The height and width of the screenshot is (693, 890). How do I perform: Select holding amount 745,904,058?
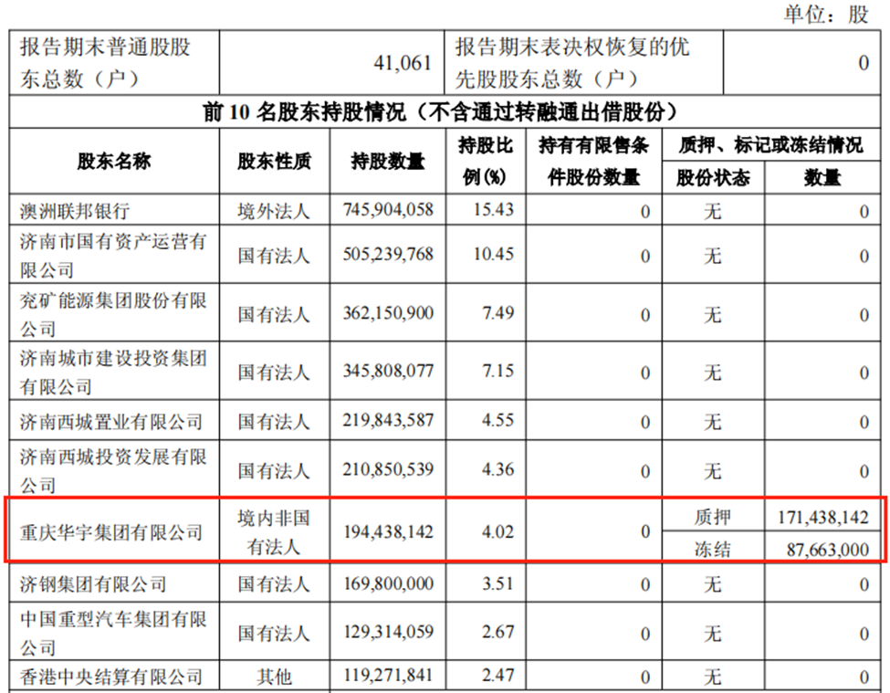pyautogui.click(x=388, y=210)
